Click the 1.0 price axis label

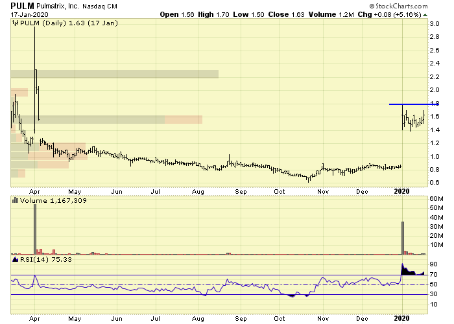point(435,157)
